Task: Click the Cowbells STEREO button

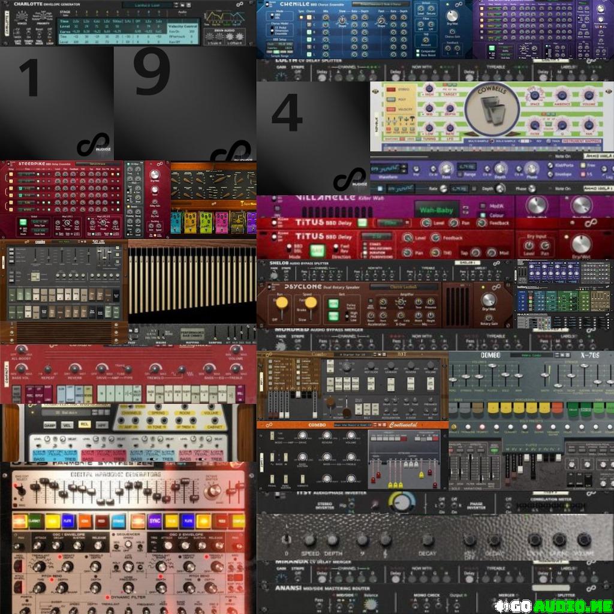Action: point(391,89)
